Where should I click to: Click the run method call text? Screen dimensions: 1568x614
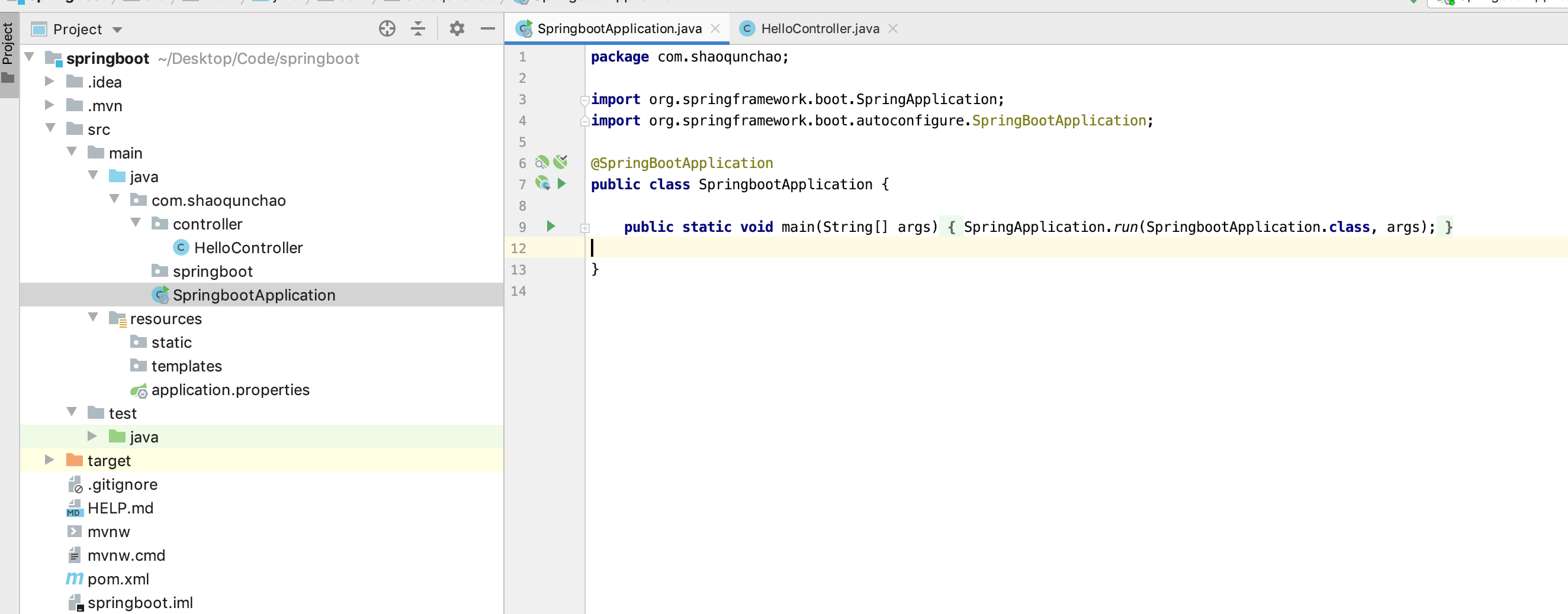pos(1125,227)
